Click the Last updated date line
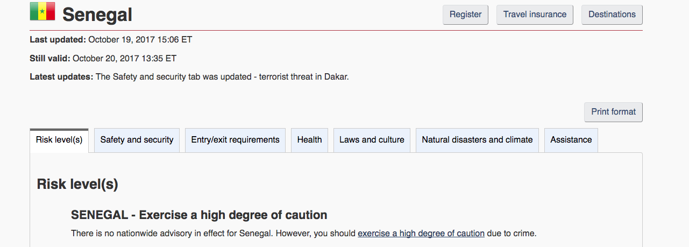This screenshot has height=247, width=689. (x=111, y=39)
